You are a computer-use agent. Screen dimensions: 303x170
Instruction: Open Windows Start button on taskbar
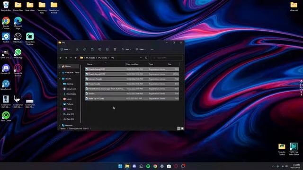pyautogui.click(x=120, y=166)
